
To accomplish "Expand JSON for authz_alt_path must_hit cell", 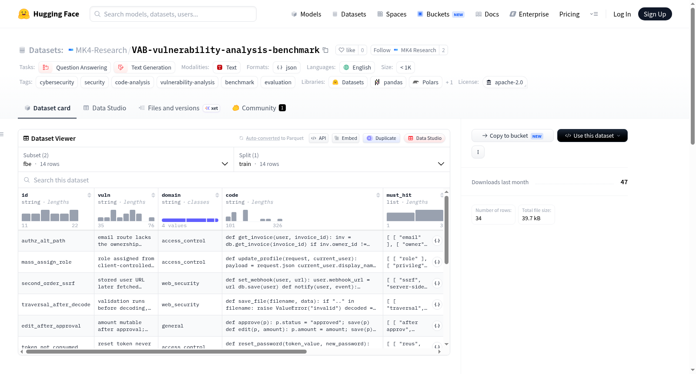I will pyautogui.click(x=437, y=241).
